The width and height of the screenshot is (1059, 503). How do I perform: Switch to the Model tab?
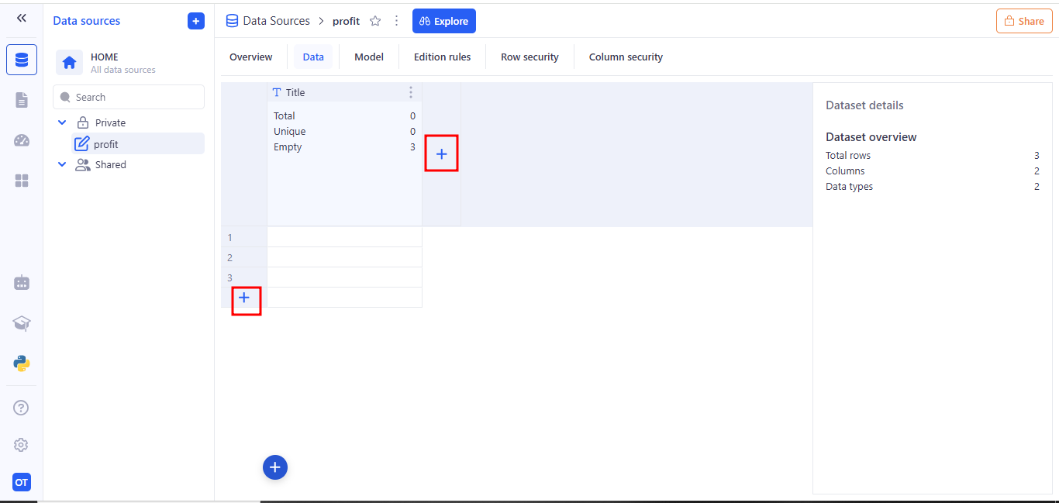coord(369,57)
